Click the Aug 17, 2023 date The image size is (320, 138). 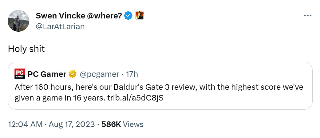pos(72,124)
